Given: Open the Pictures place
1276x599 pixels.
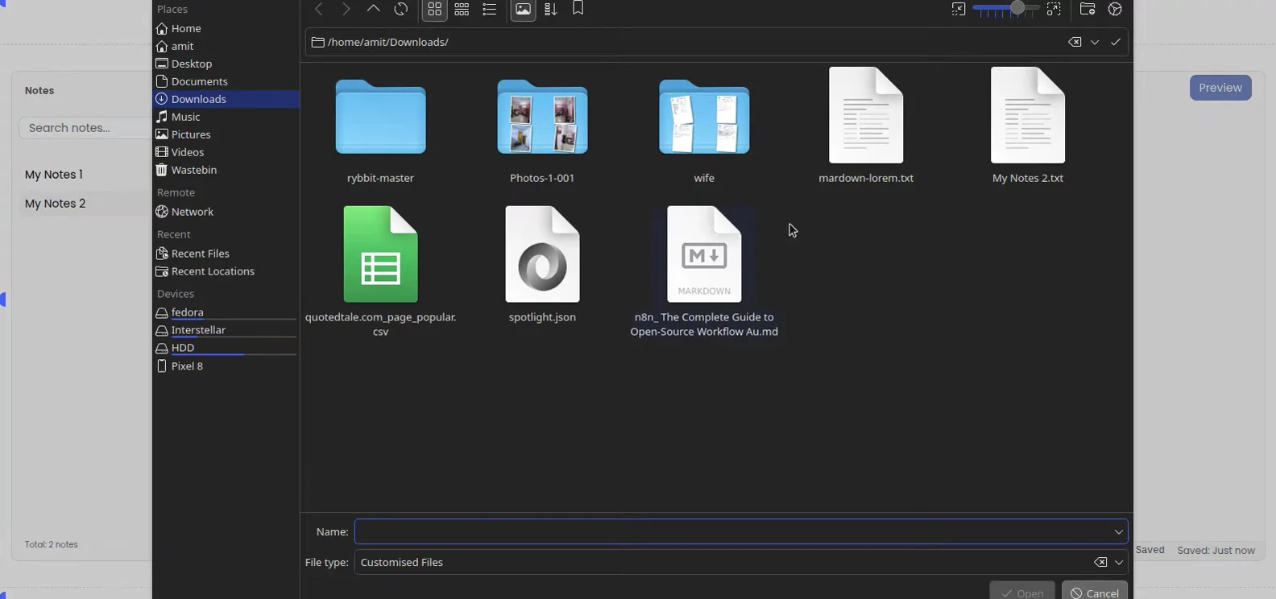Looking at the screenshot, I should coord(226,134).
